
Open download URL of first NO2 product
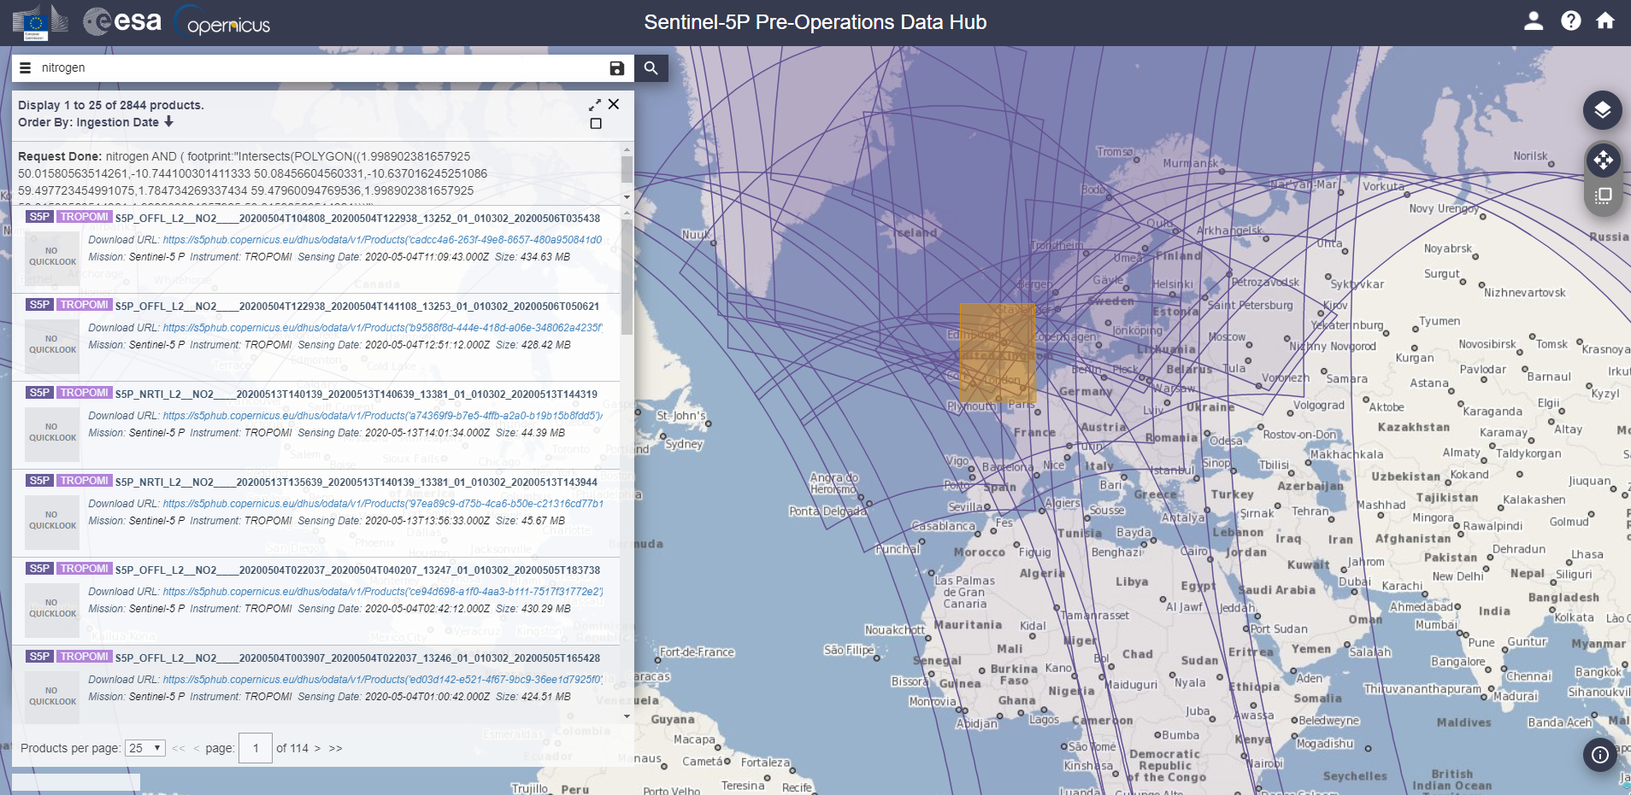pos(382,240)
